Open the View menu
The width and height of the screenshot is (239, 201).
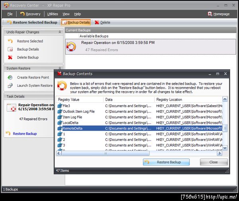[66, 14]
